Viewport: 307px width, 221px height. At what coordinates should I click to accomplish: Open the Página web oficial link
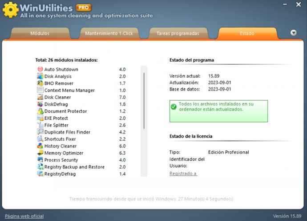tap(24, 216)
